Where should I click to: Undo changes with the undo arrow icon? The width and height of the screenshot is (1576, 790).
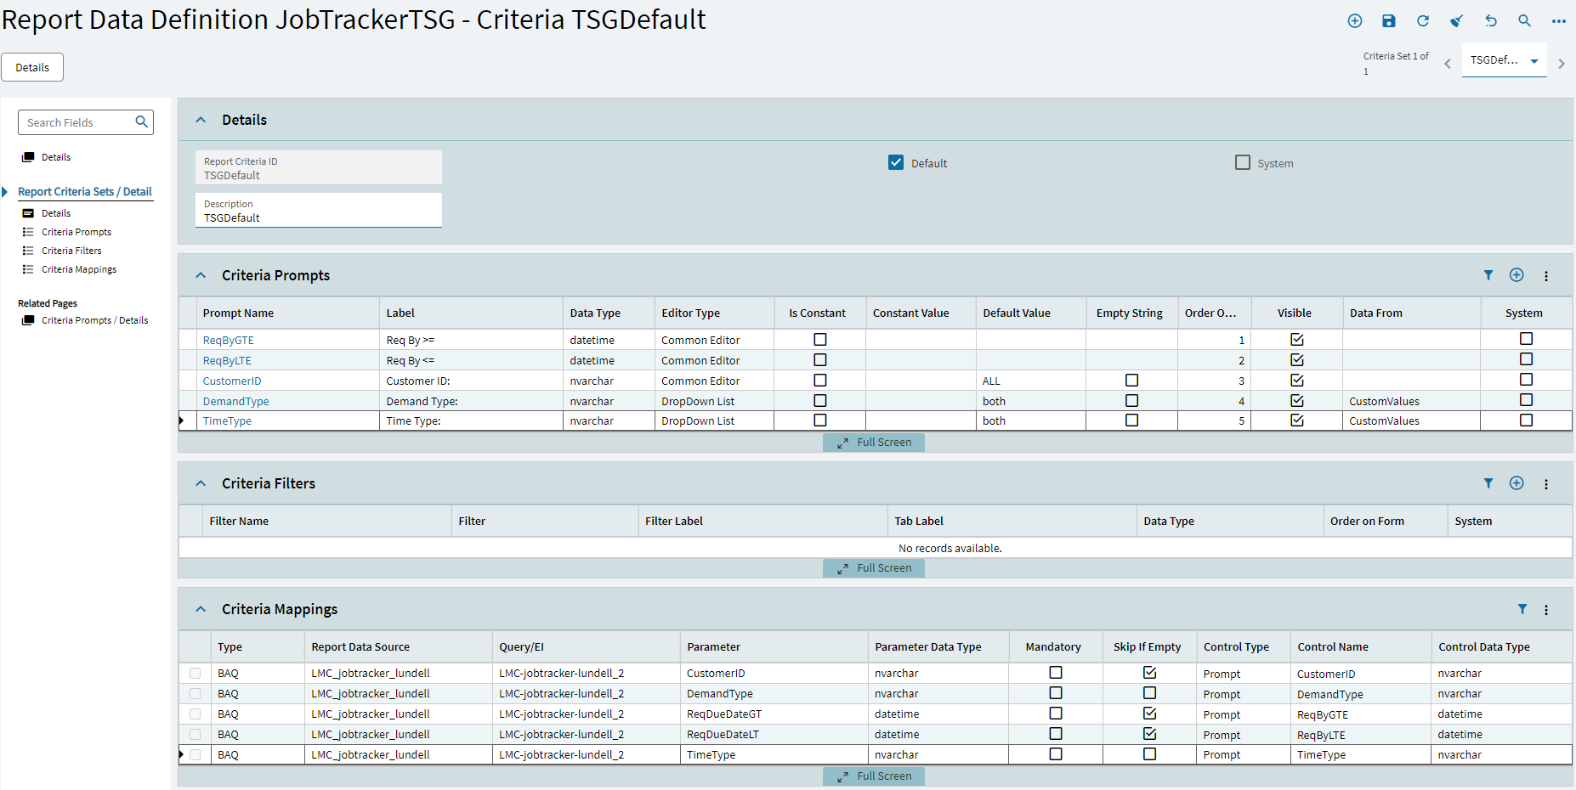[1491, 21]
